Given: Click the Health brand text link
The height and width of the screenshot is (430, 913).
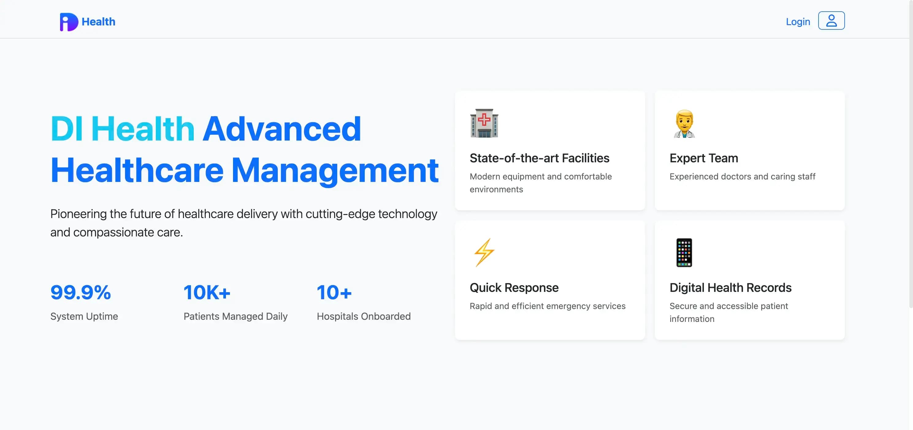Looking at the screenshot, I should click(98, 22).
